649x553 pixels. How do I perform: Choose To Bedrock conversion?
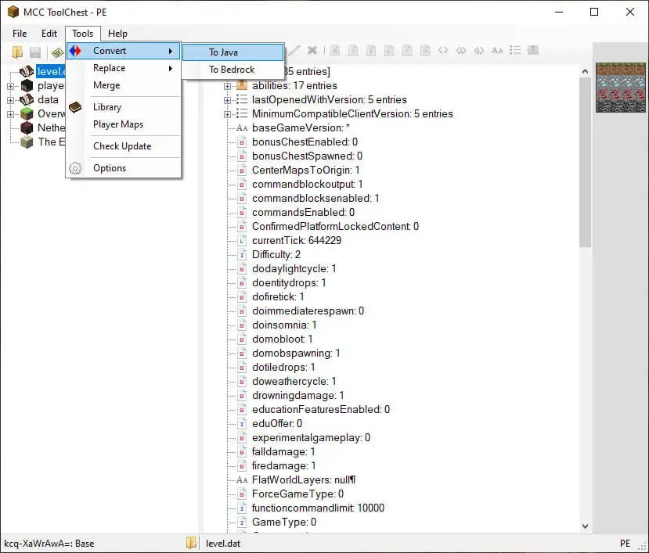click(233, 70)
